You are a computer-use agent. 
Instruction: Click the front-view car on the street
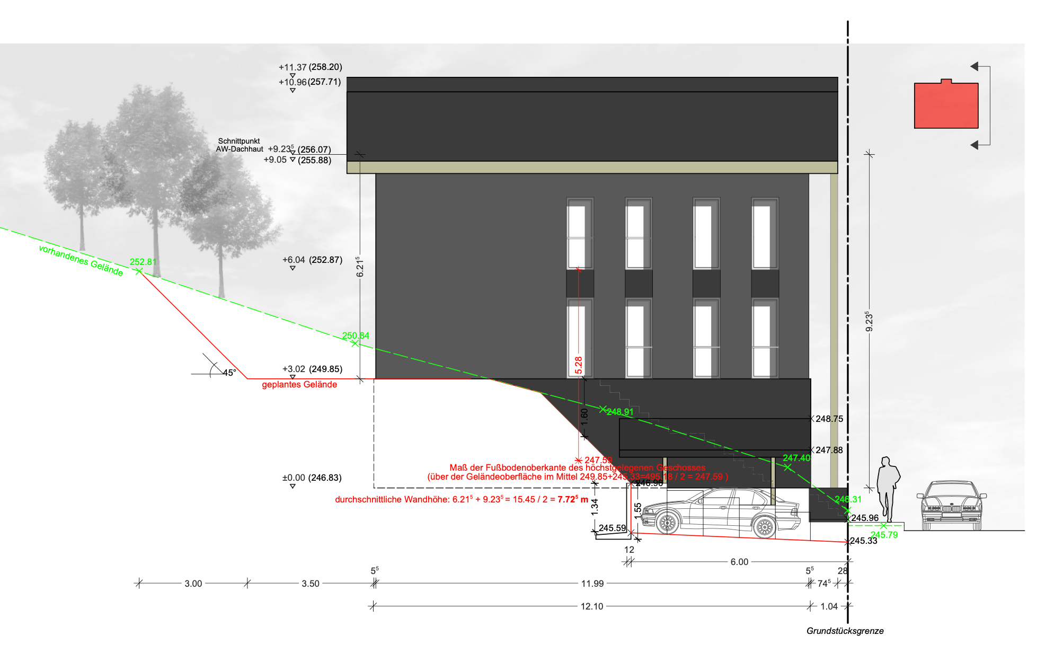click(x=952, y=506)
